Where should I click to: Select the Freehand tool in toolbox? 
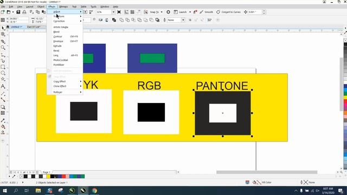[x=3, y=55]
